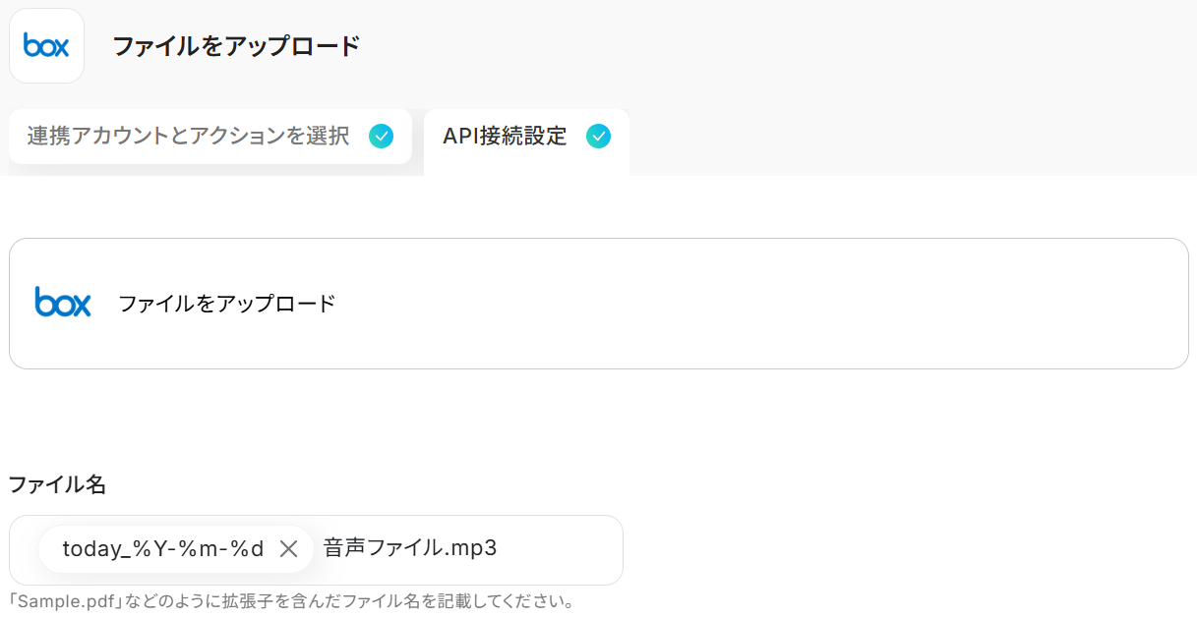Place cursor after .mp3 in filename field
Screen dimensions: 1197x619
pyautogui.click(x=499, y=548)
